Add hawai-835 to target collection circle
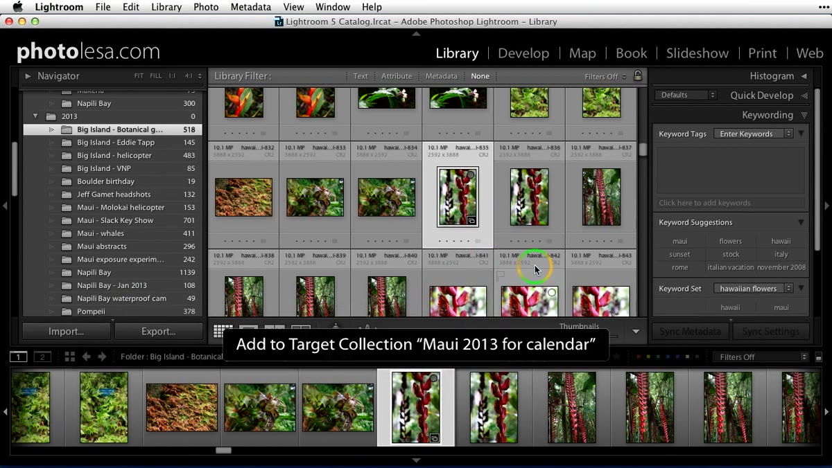832x468 pixels. click(x=471, y=175)
